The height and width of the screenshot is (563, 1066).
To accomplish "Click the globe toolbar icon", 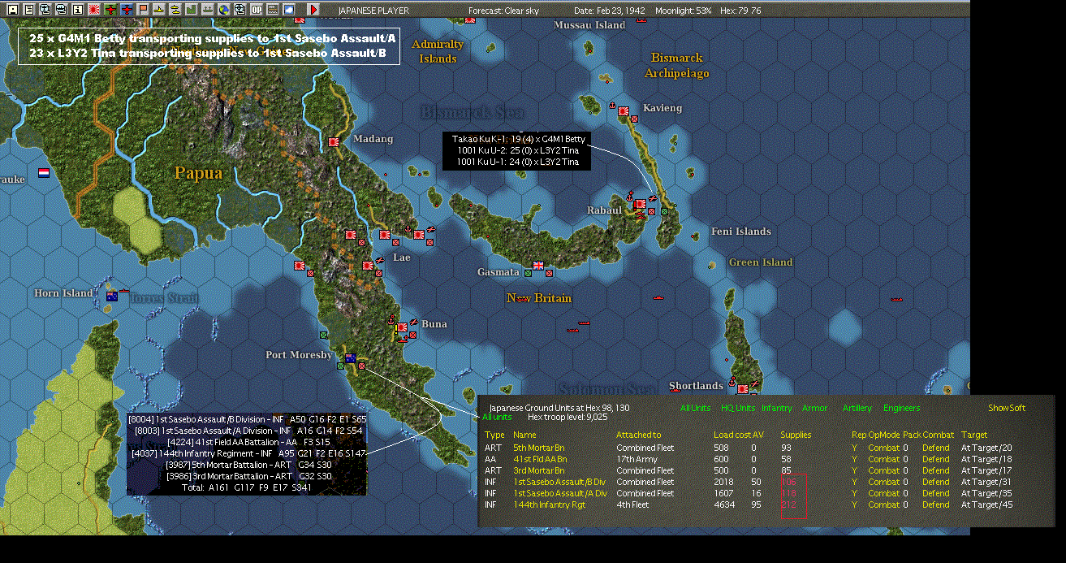I will (224, 10).
